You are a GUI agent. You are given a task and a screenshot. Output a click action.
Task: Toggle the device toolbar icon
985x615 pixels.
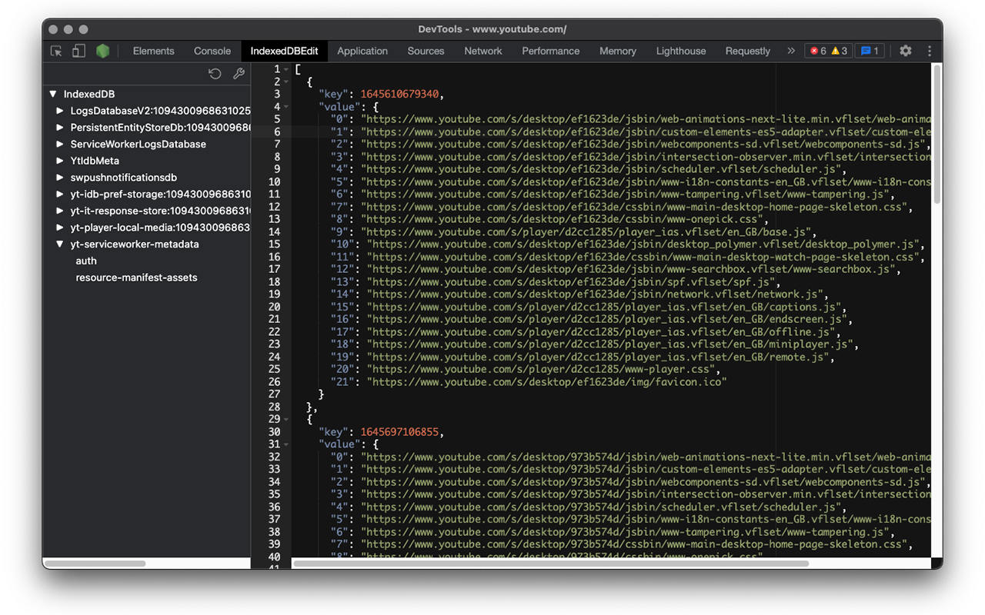click(x=78, y=51)
